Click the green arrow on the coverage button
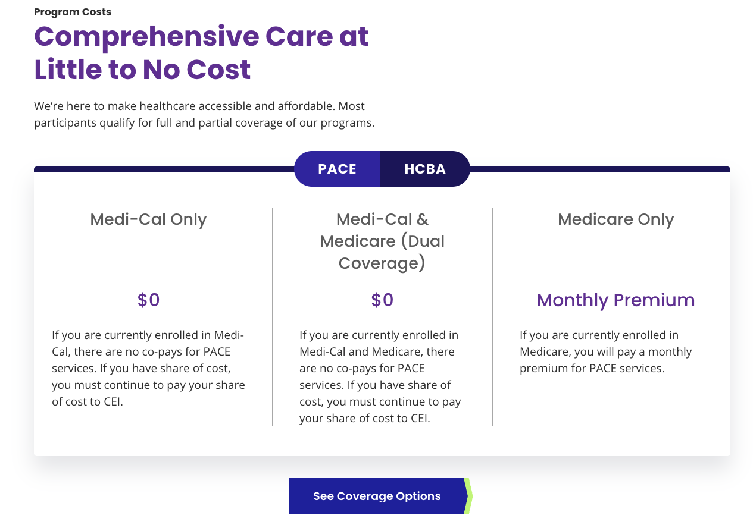Screen dimensions: 753x528 pos(468,496)
